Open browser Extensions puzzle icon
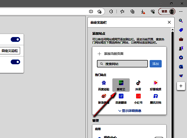The image size is (187, 138). pos(111,11)
